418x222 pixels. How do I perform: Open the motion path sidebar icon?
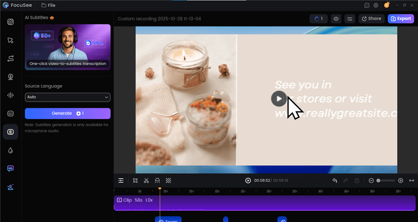coord(10,59)
